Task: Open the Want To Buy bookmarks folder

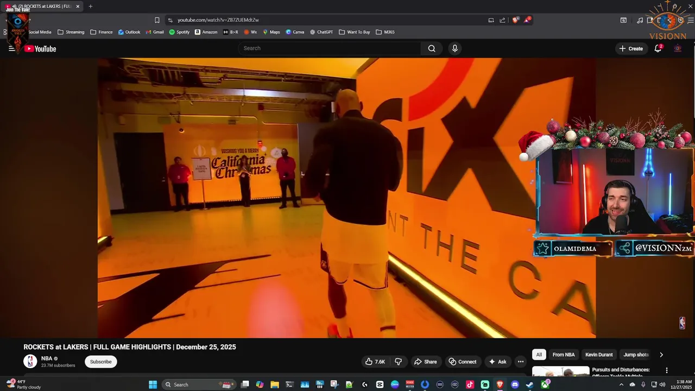Action: click(355, 32)
